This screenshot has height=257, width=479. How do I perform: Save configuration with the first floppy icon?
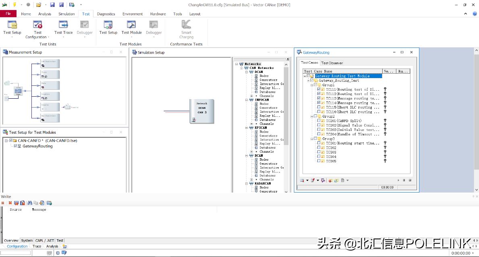[x=52, y=4]
